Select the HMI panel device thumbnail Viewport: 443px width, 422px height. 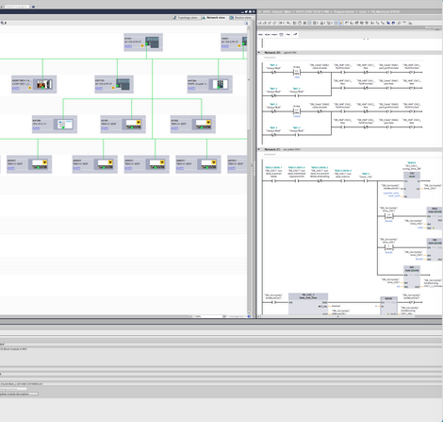(65, 124)
